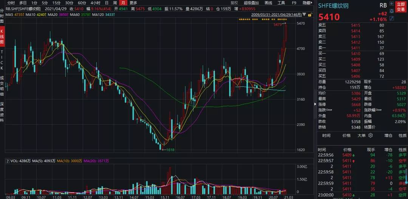
Task: Open big-order settings gear icon
Action: (x=371, y=135)
